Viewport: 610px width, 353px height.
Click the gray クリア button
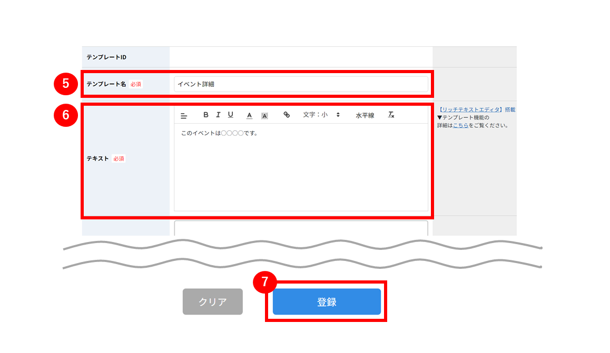tap(213, 302)
